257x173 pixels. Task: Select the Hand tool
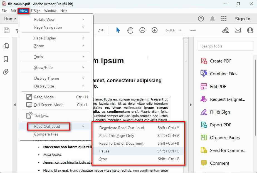click(130, 30)
